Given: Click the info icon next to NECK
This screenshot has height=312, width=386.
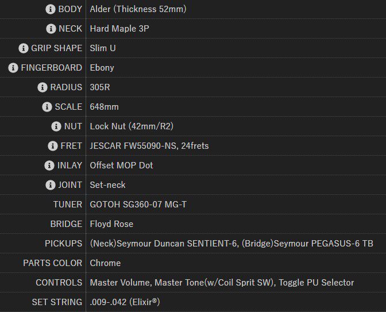Looking at the screenshot, I should pyautogui.click(x=51, y=29).
